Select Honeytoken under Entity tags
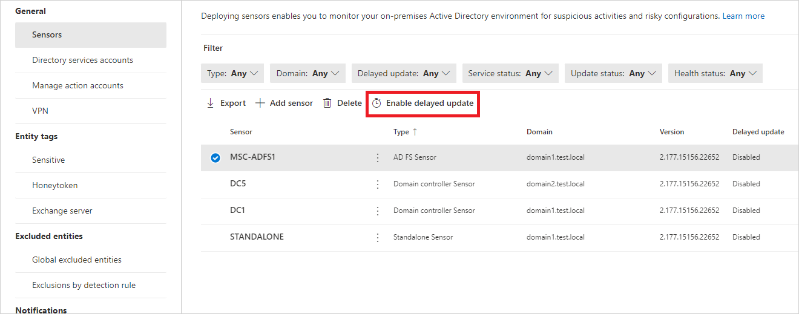 54,185
